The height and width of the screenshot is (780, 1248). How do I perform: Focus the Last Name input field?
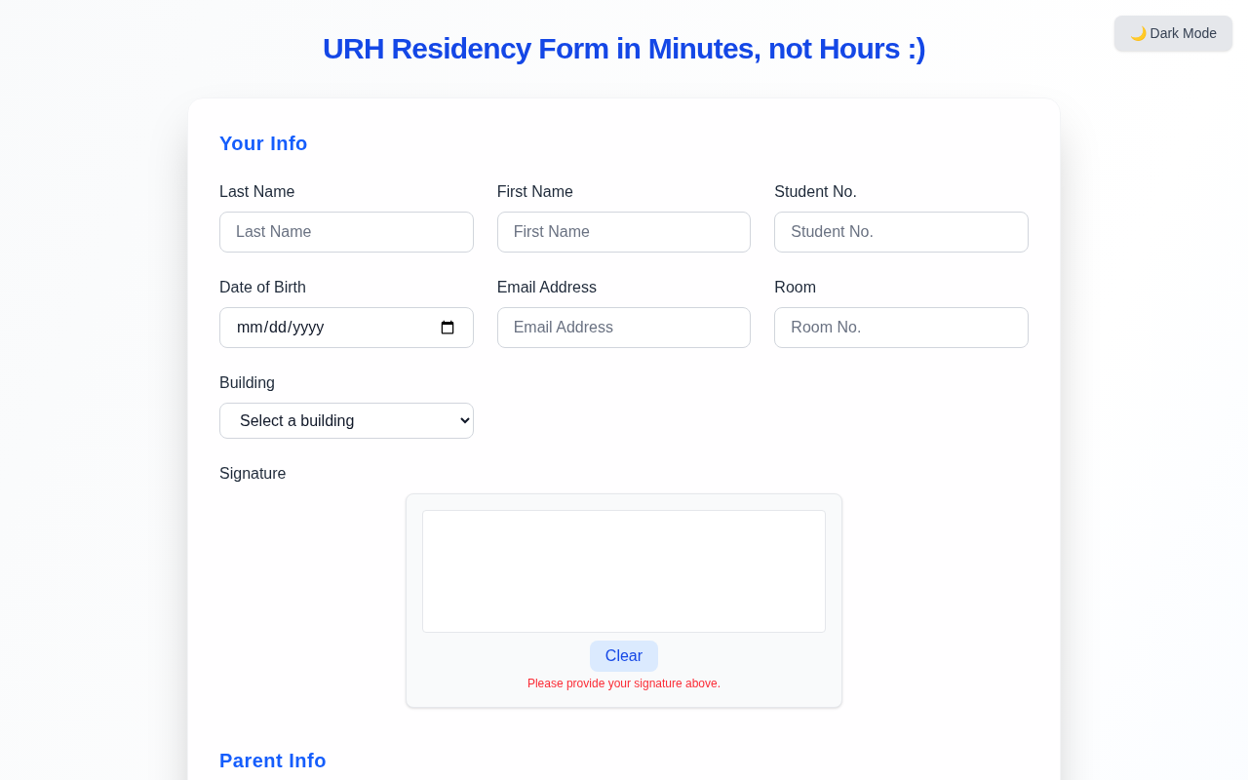(x=346, y=232)
